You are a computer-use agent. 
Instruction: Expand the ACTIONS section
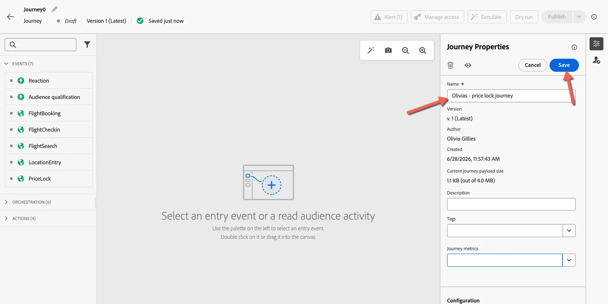pos(6,219)
